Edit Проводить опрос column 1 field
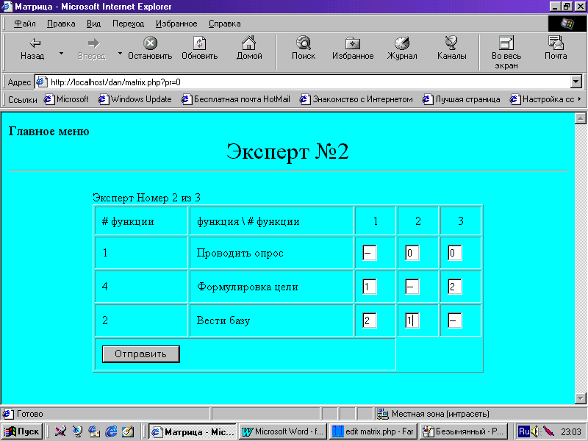588x441 pixels. [x=370, y=253]
